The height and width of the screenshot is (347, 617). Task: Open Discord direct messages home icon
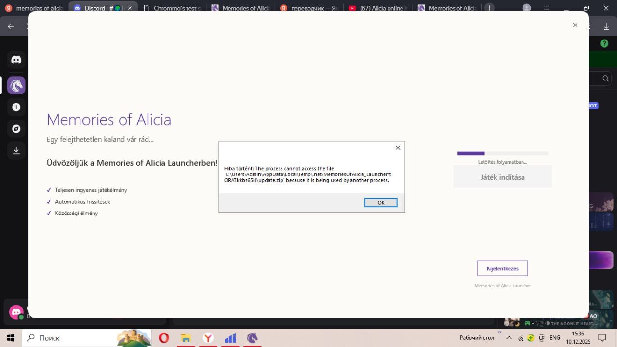click(16, 60)
